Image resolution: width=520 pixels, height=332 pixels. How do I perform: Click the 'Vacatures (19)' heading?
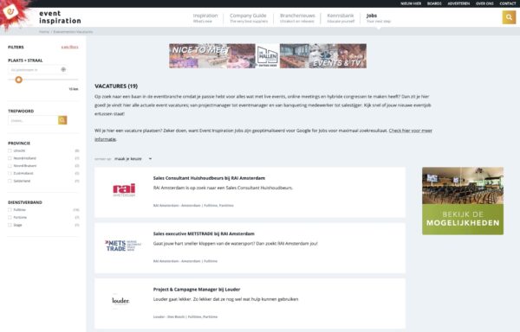(116, 86)
